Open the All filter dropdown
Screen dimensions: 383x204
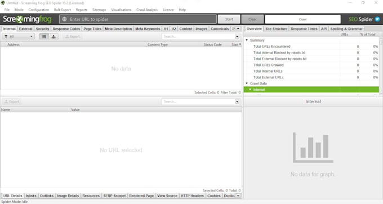pos(19,37)
